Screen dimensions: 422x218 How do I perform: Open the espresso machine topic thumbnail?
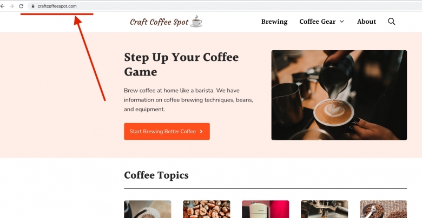click(324, 209)
